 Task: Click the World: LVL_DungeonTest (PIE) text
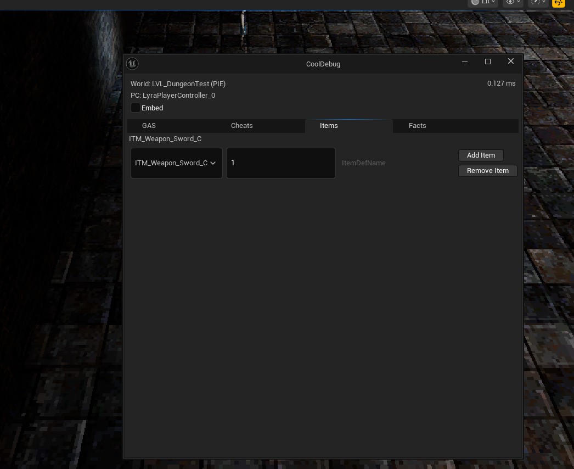coord(178,84)
